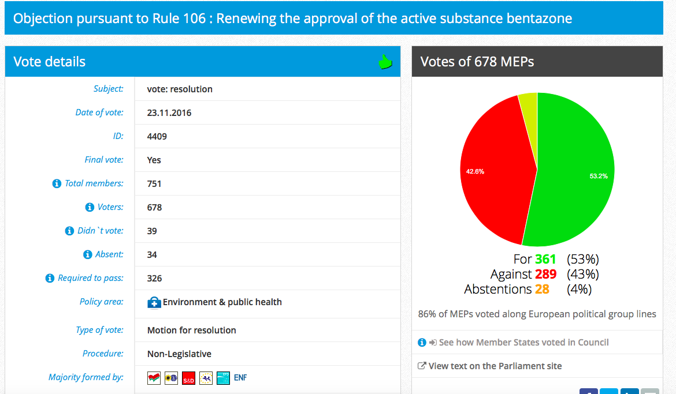
Task: Click the ENF group link
Action: click(x=240, y=378)
